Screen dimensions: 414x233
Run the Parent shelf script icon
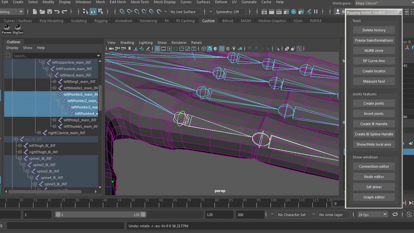click(6, 29)
